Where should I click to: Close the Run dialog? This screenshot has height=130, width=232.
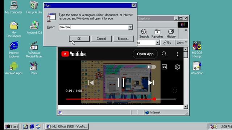[134, 5]
